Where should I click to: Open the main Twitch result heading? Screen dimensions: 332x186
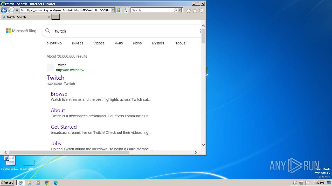click(x=56, y=78)
